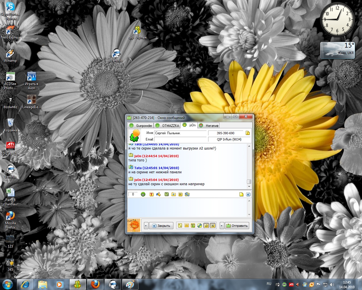Click the search magnifier icon in message toolbar

(187, 194)
